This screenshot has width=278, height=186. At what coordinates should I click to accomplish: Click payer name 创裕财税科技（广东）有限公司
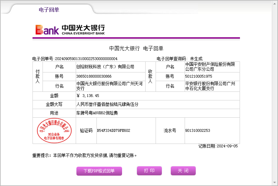point(105,67)
